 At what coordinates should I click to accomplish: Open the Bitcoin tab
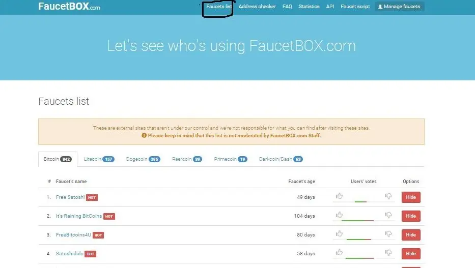tap(58, 159)
